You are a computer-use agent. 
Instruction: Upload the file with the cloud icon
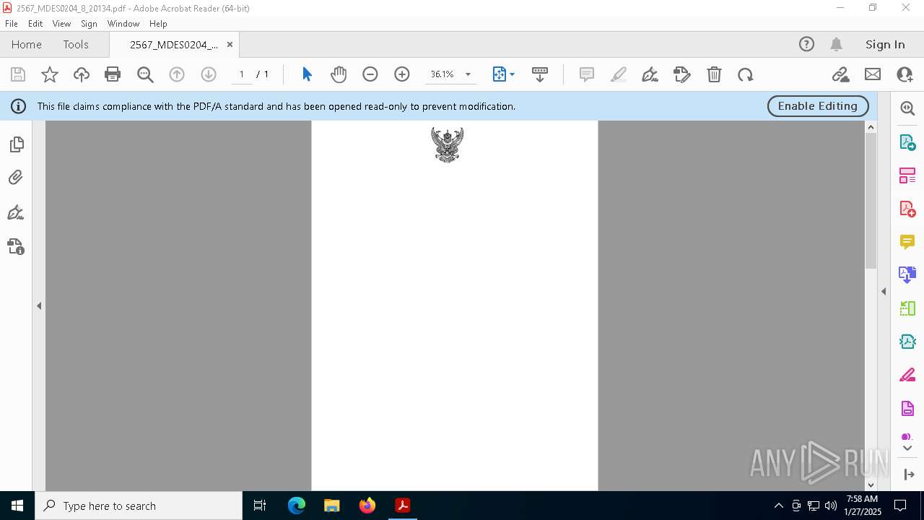click(82, 74)
